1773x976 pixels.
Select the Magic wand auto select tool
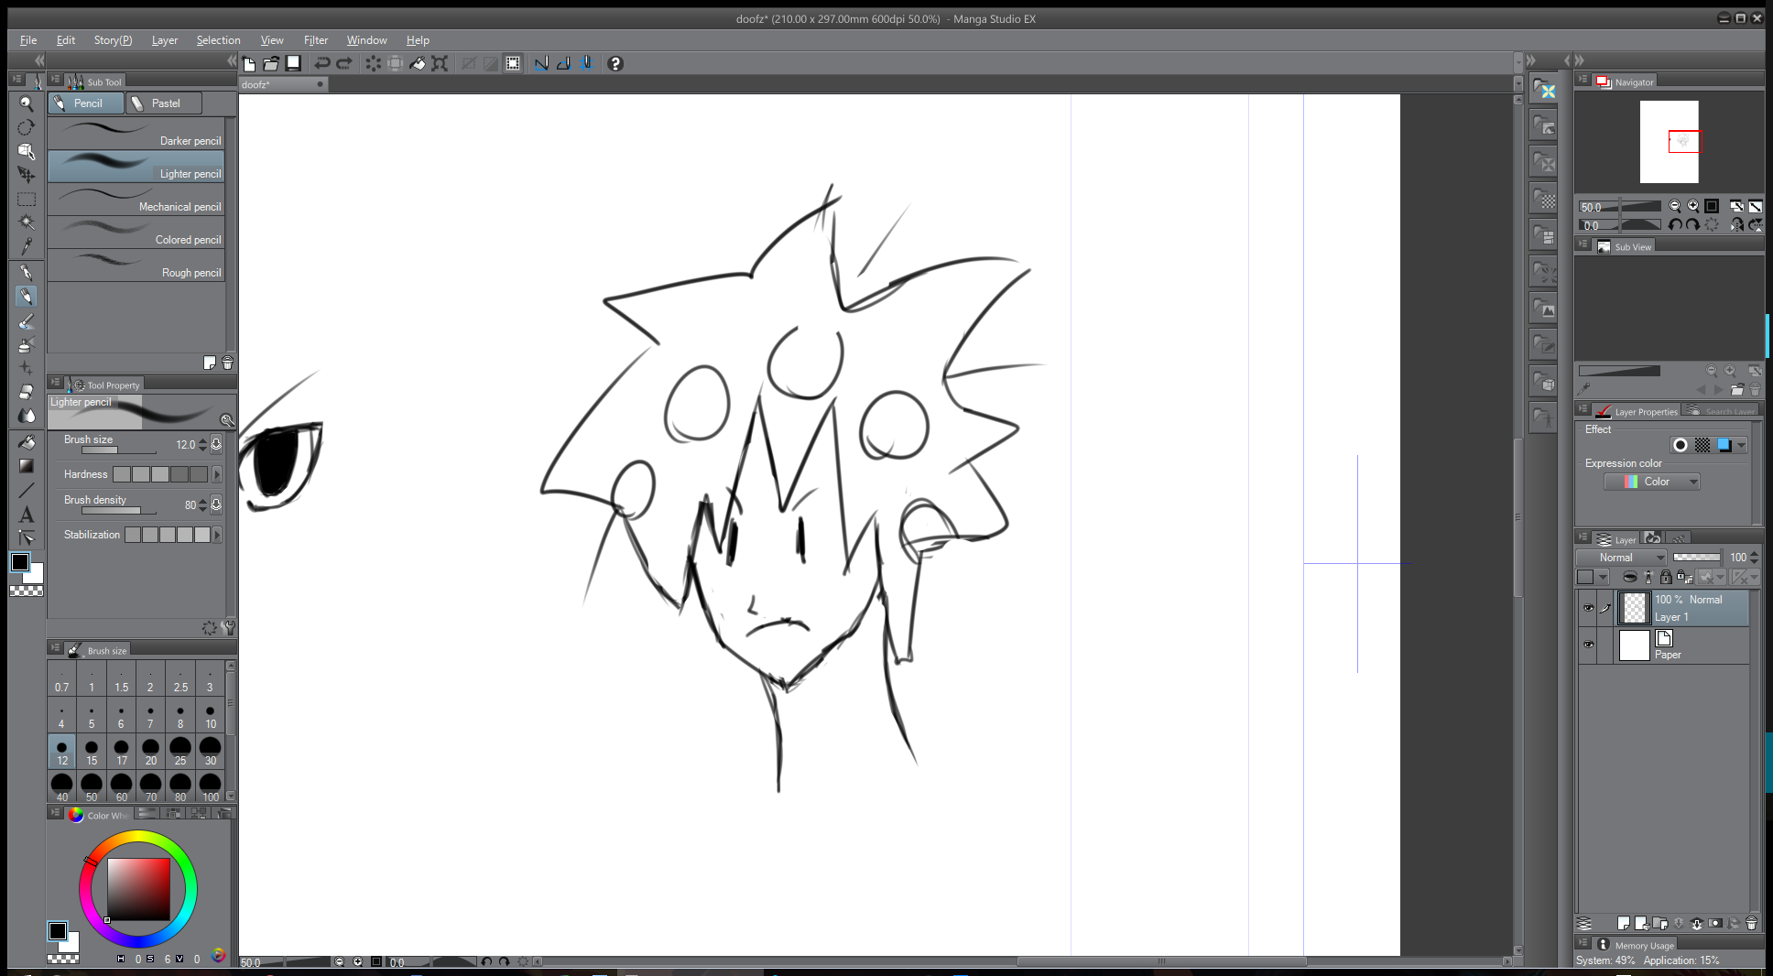coord(27,222)
